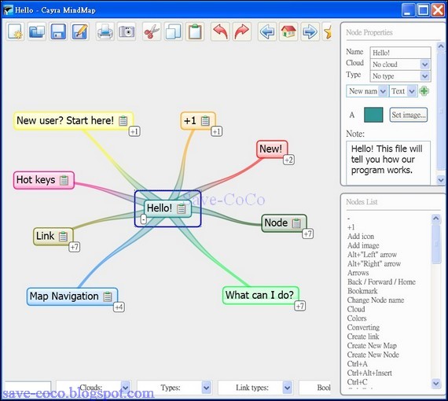Open the Link types dropdown at bottom
Screen dimensions: 448x401
coord(255,388)
